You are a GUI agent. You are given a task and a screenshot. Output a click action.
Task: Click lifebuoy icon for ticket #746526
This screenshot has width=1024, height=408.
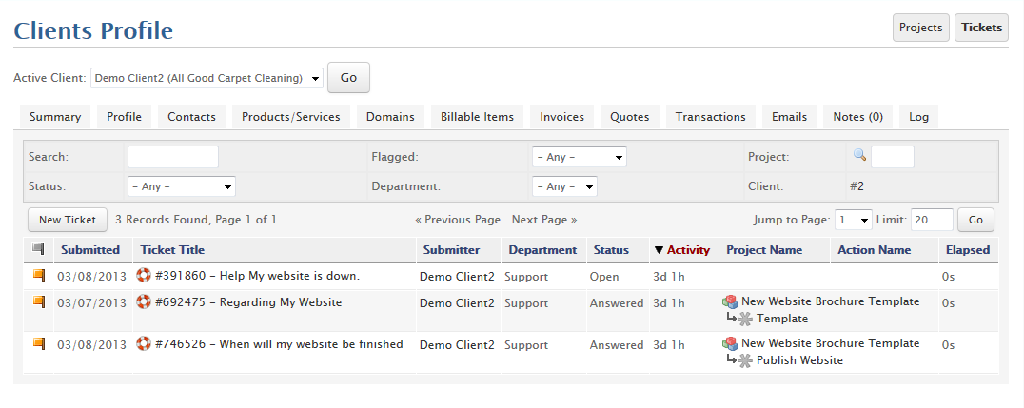point(144,344)
